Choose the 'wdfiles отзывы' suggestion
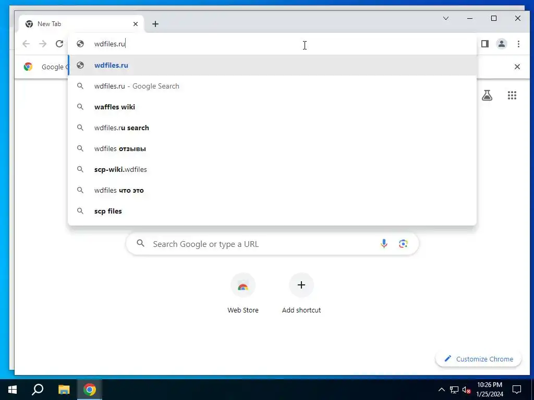The image size is (534, 400). tap(272, 148)
